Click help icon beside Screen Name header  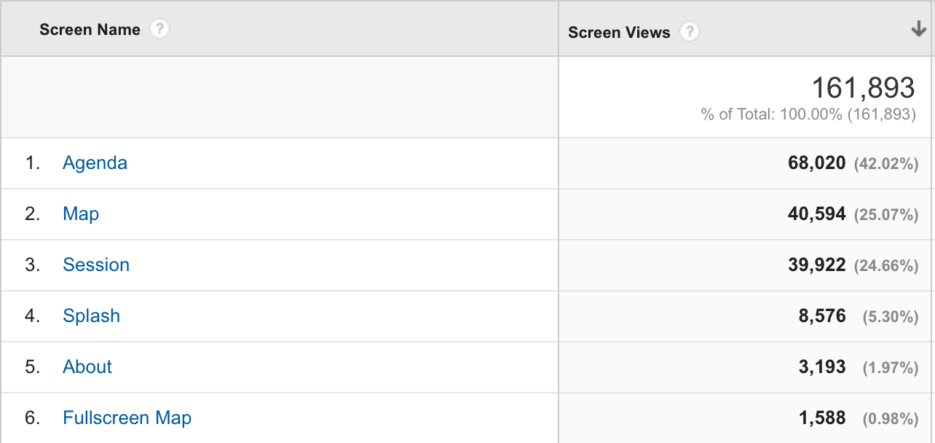tap(159, 30)
